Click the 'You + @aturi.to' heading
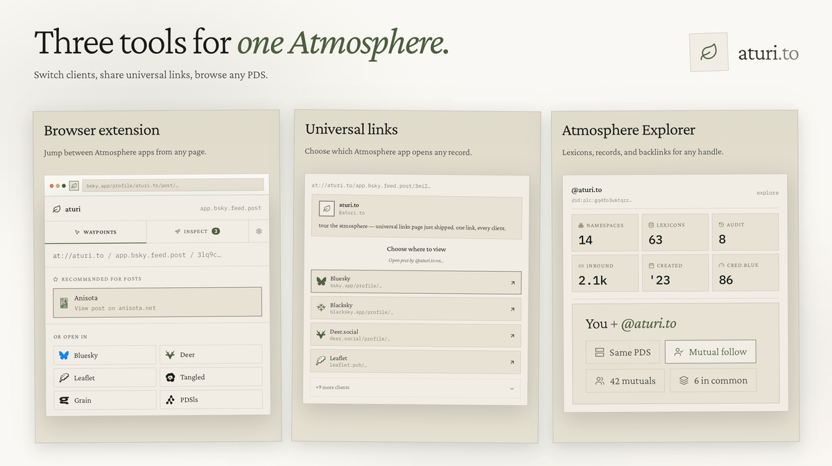Viewport: 832px width, 466px height. 631,323
